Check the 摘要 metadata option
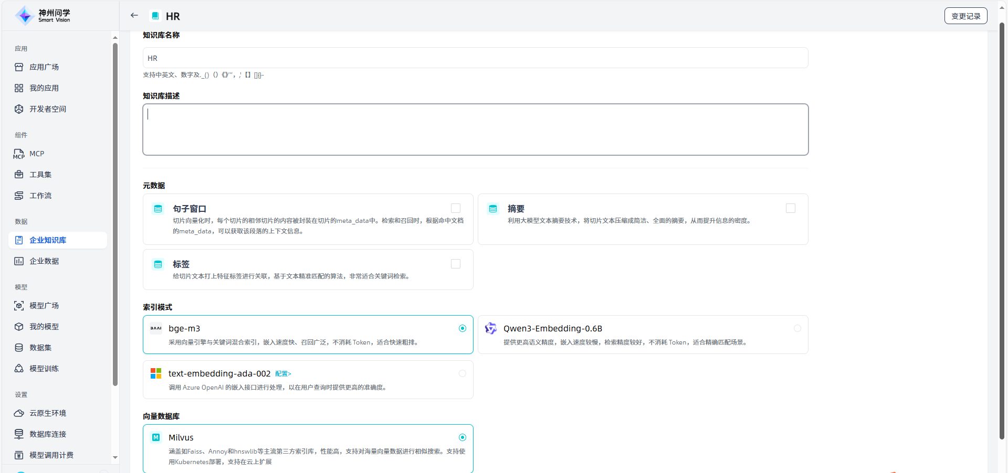 [x=790, y=208]
